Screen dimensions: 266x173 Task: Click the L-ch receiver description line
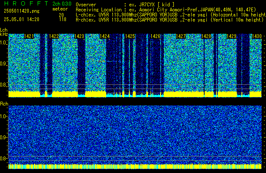coord(171,15)
